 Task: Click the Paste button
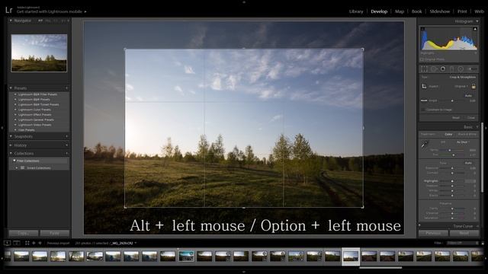click(55, 233)
